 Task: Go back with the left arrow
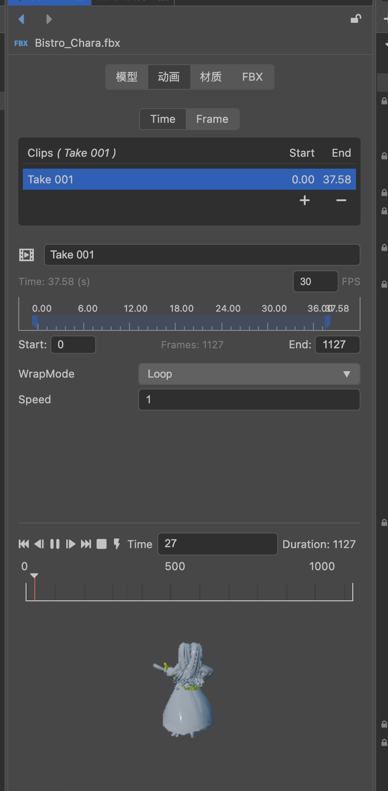coord(22,19)
